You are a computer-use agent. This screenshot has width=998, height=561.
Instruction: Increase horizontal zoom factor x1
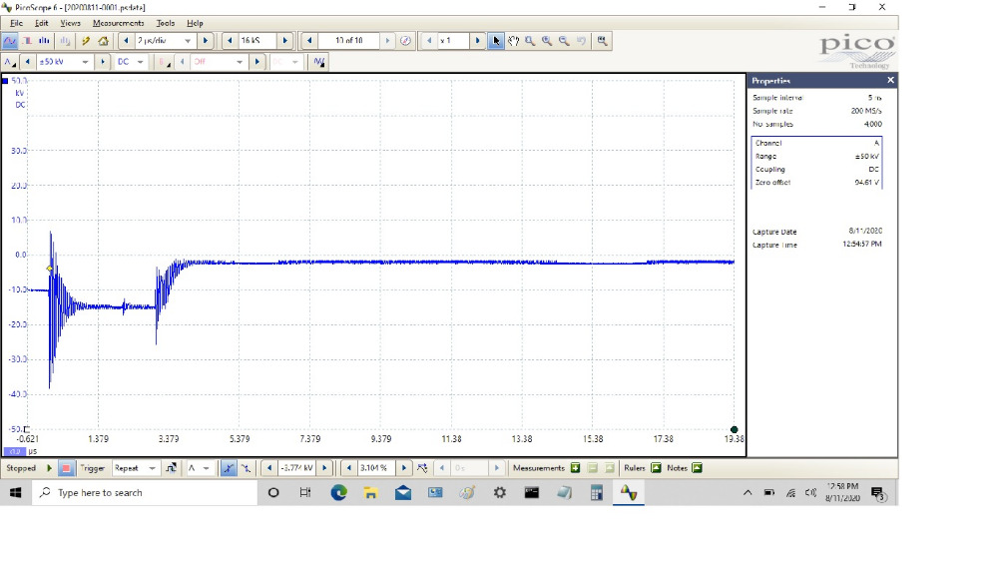click(477, 41)
